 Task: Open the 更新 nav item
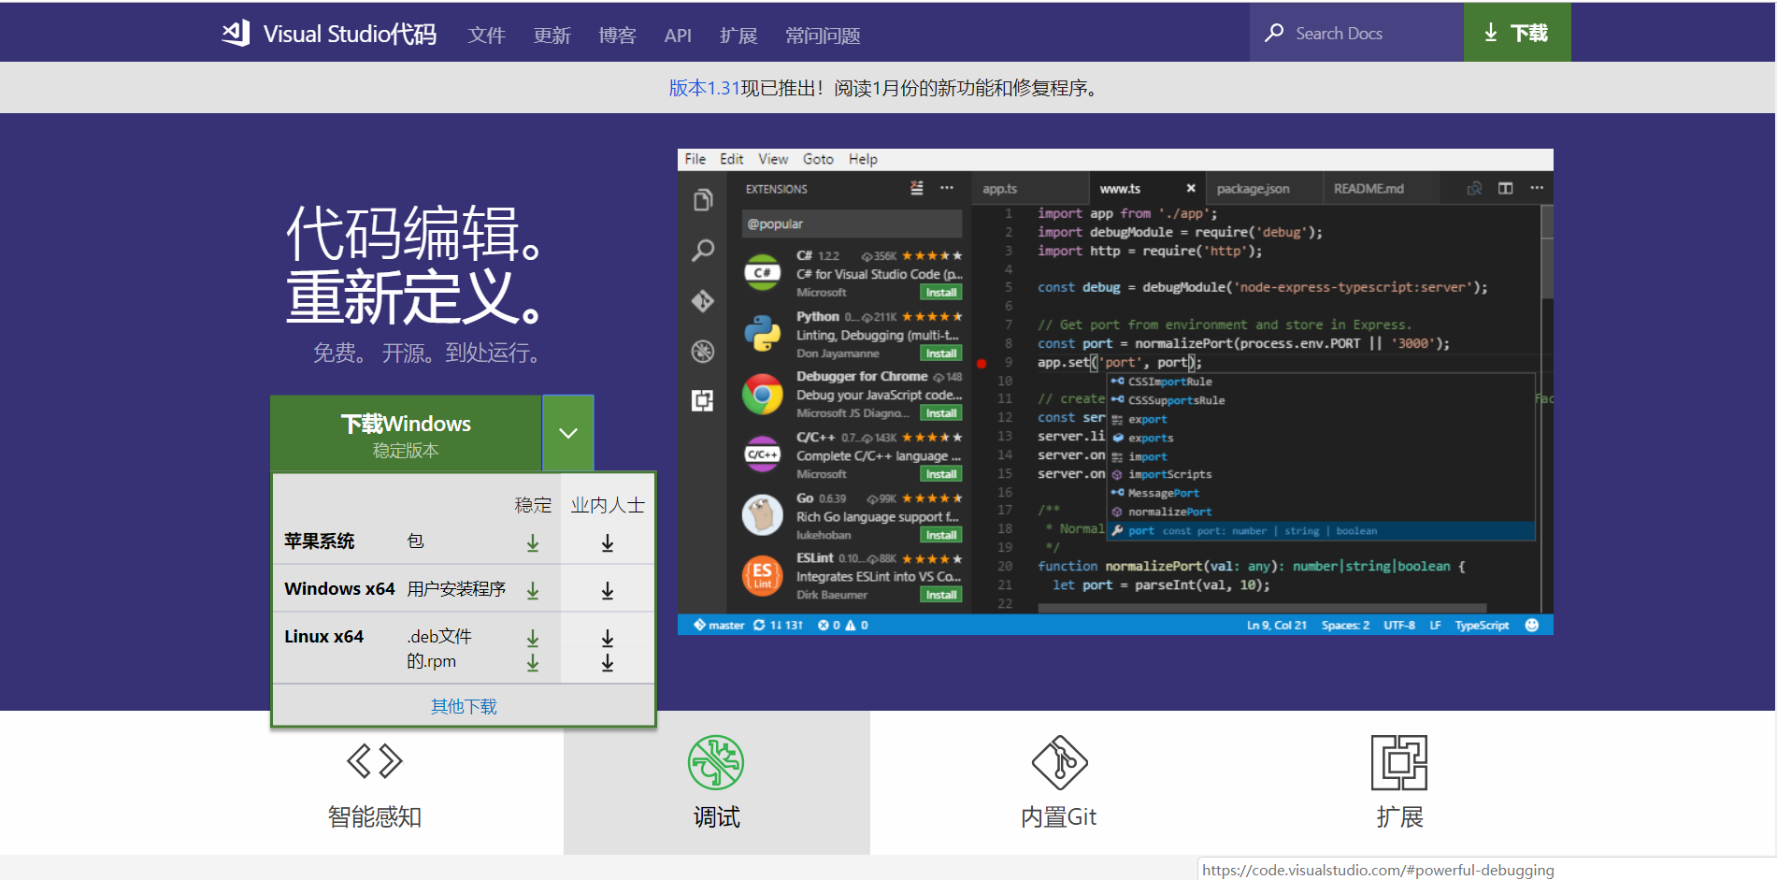552,36
